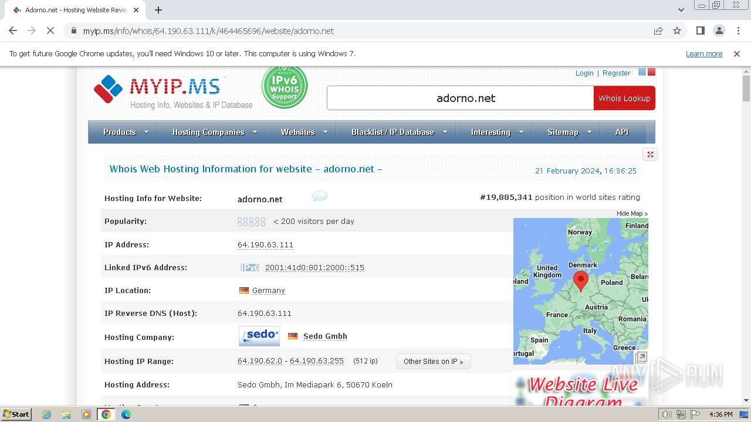This screenshot has height=422, width=751.
Task: Click the fullscreen expand icon near date
Action: tap(650, 155)
